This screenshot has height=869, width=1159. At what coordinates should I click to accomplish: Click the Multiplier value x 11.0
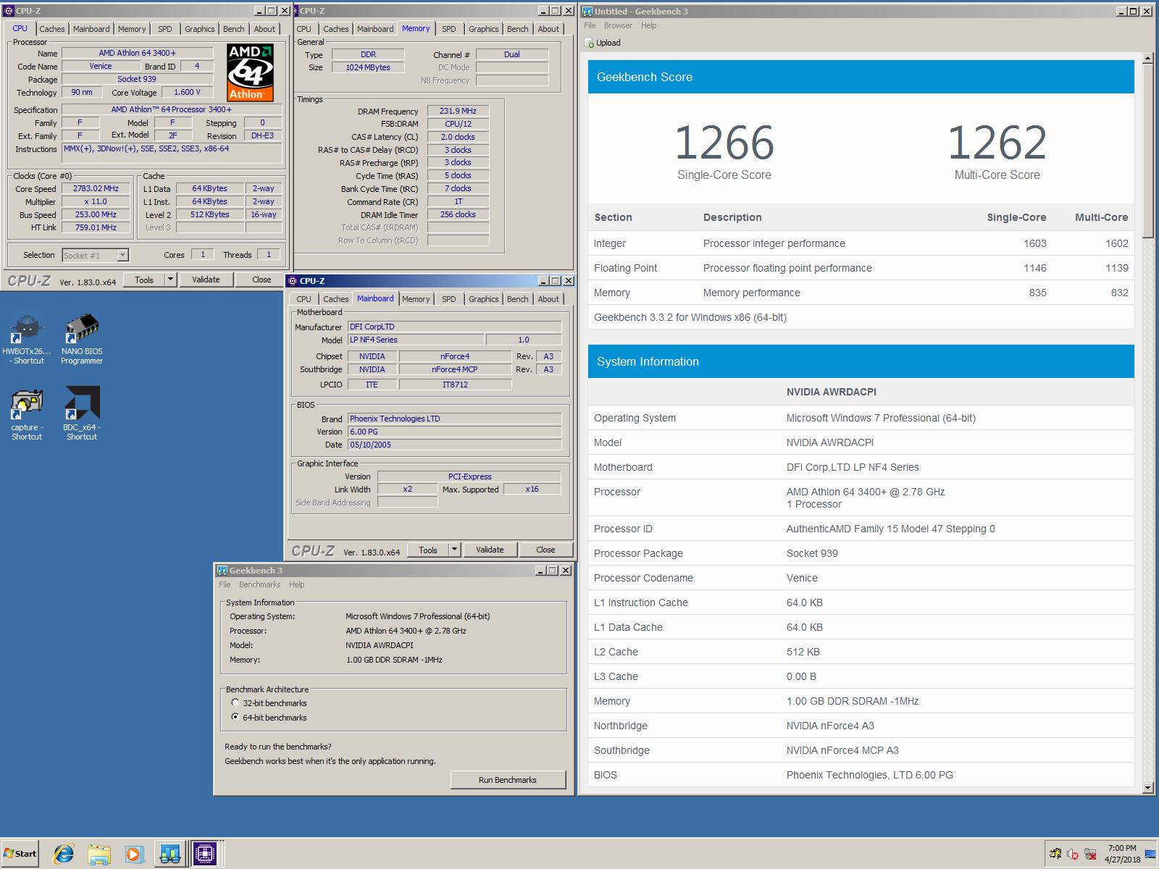pyautogui.click(x=96, y=201)
